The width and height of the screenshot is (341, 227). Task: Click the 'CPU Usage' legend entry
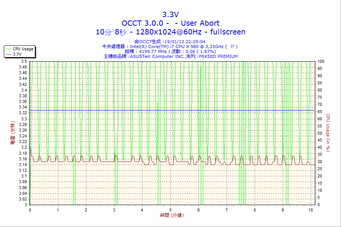pyautogui.click(x=20, y=49)
